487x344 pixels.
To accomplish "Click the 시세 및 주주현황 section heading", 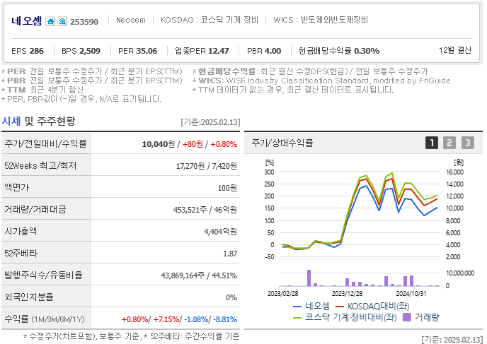I will pyautogui.click(x=38, y=121).
